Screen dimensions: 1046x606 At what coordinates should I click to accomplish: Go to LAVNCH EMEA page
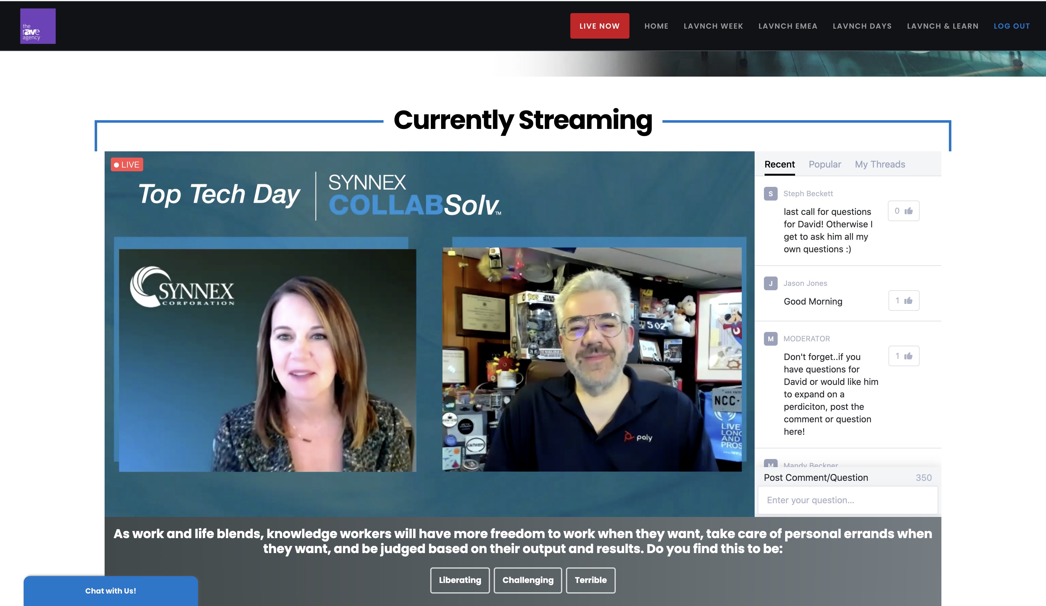[x=788, y=26]
